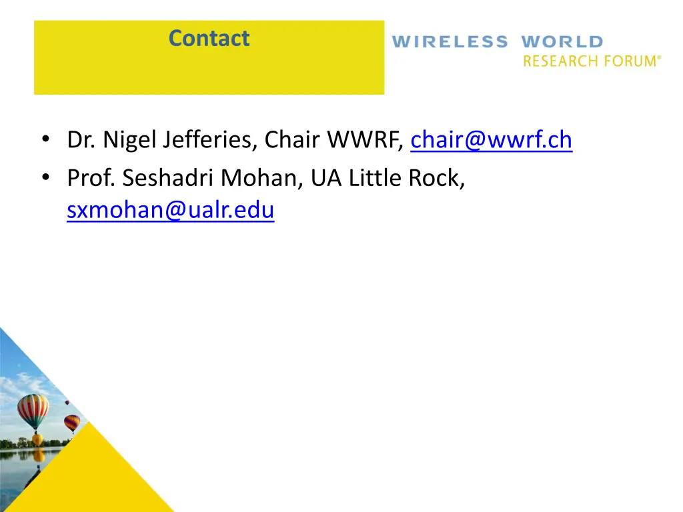
Task: Click the word WORLD in the logo
Action: click(x=562, y=42)
